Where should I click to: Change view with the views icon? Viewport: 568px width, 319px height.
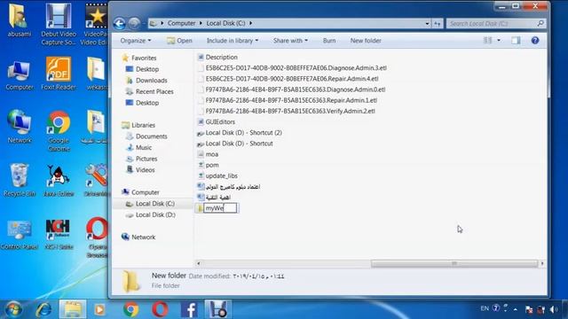tap(488, 41)
